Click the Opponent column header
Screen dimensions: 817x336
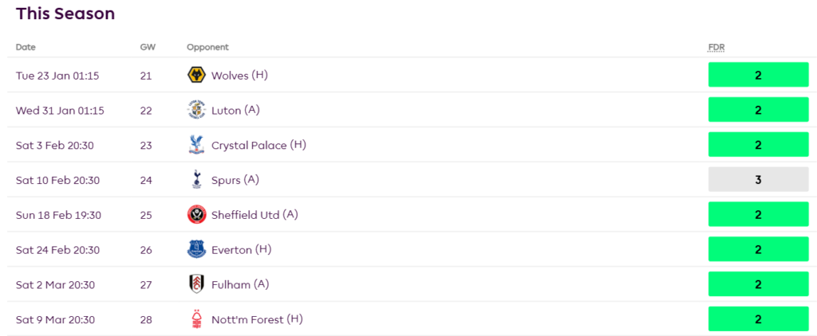tap(207, 47)
